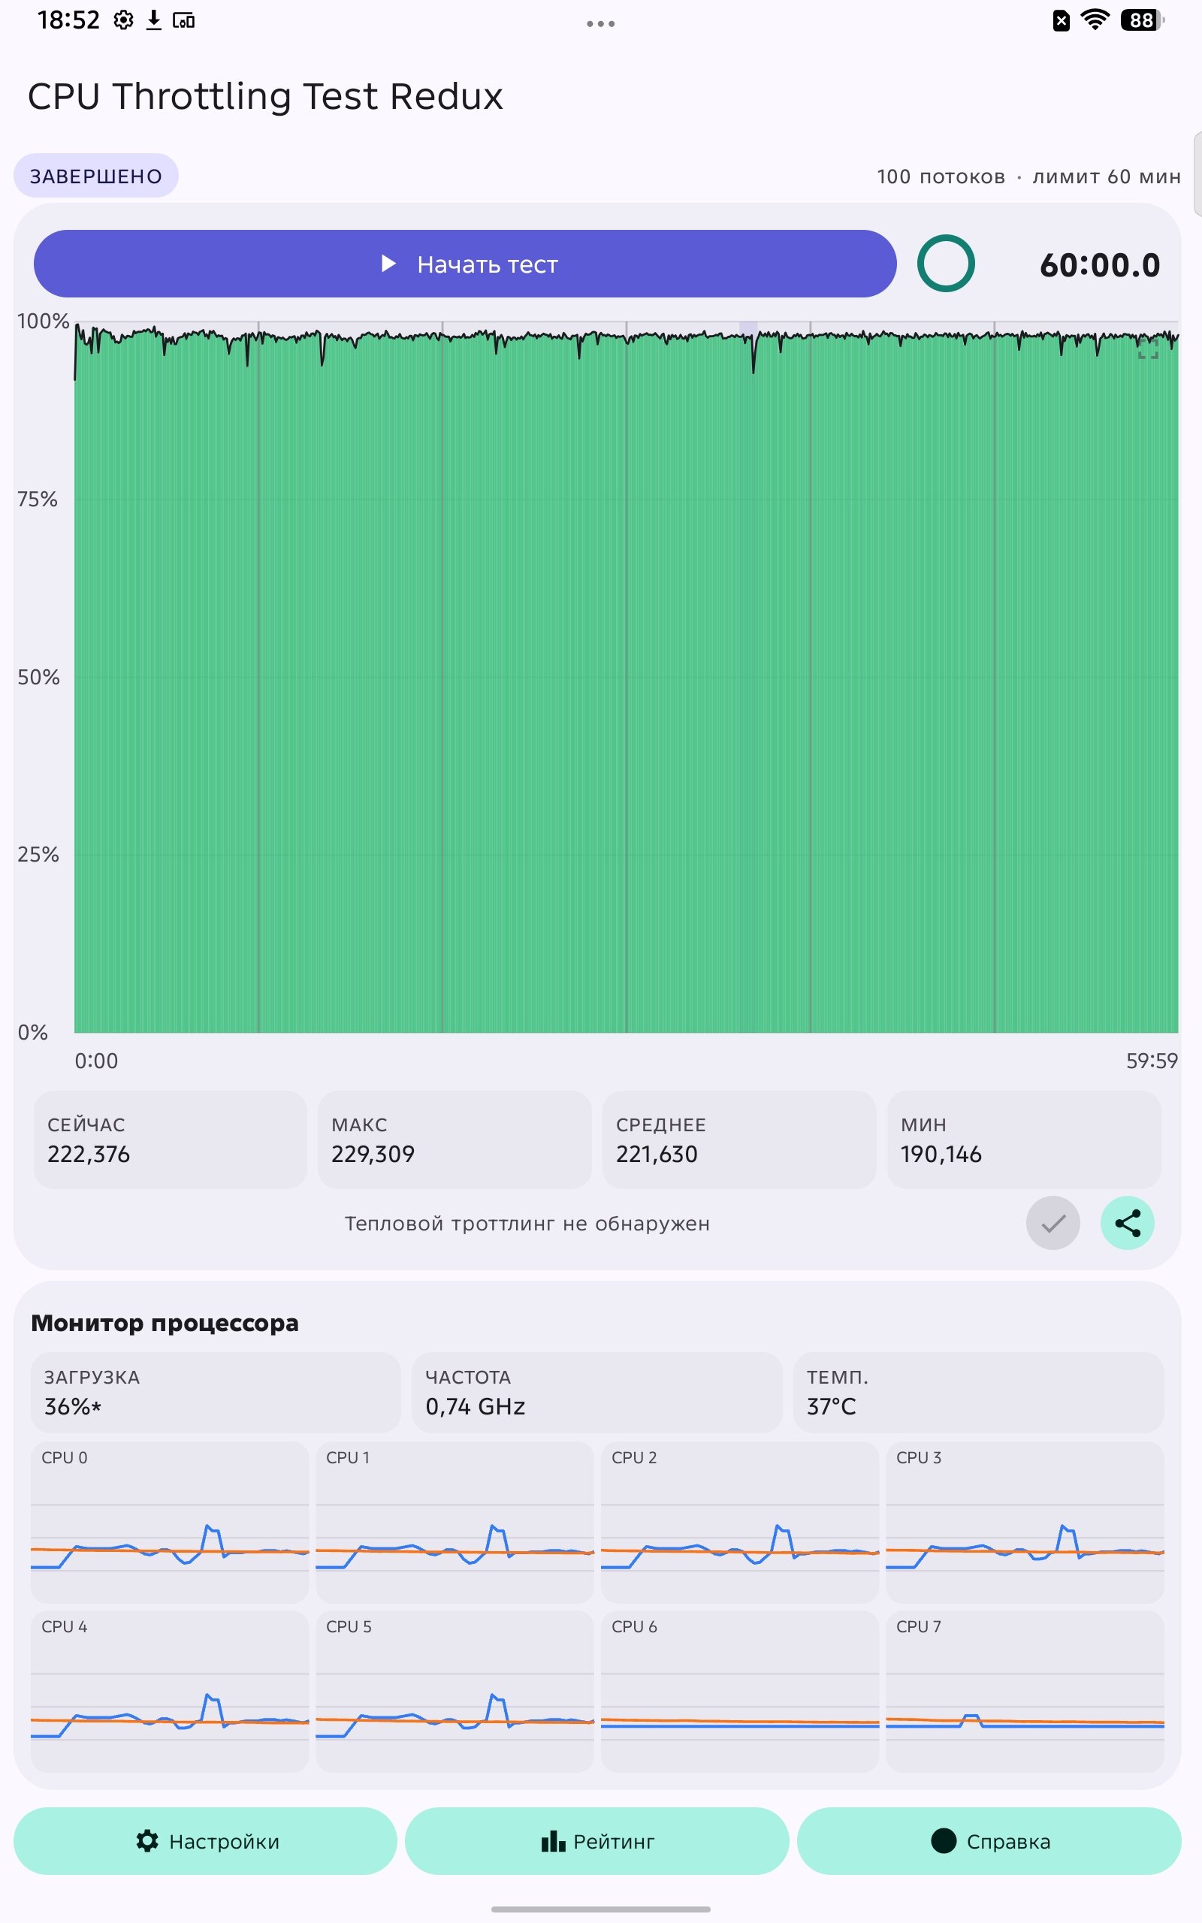Tap the ЧАСТОТА 0,74 GHz card

coord(597,1392)
